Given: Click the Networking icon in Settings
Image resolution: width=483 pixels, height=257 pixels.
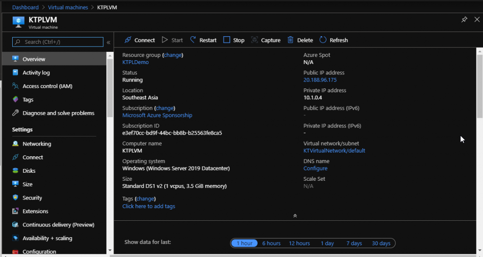Looking at the screenshot, I should (x=16, y=144).
